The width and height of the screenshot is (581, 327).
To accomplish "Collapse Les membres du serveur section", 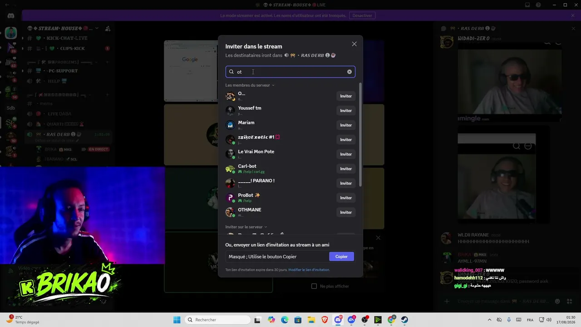I will click(x=250, y=85).
